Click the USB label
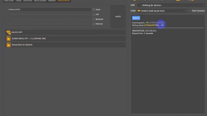The height and width of the screenshot is (116, 207). point(133,5)
